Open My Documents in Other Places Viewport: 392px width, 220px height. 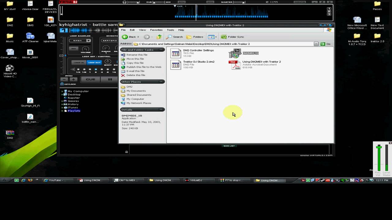point(136,91)
